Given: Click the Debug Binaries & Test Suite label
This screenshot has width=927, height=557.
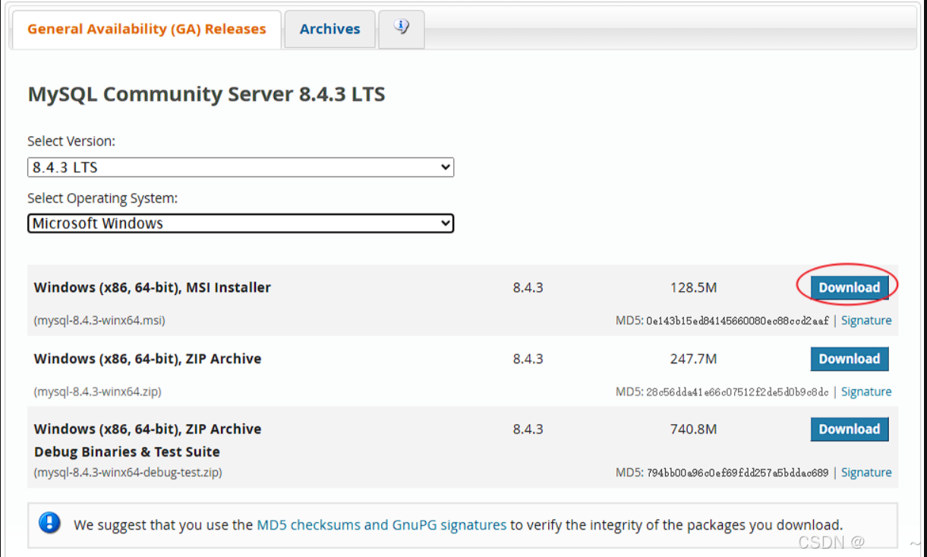Looking at the screenshot, I should pyautogui.click(x=127, y=451).
